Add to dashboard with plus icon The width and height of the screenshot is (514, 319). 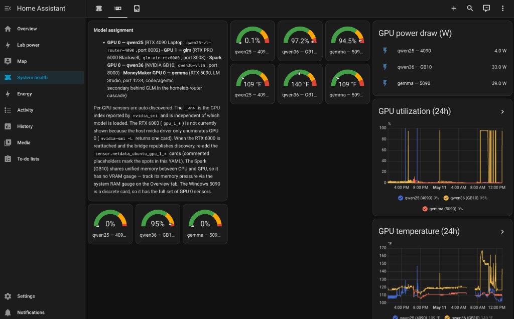(x=454, y=9)
